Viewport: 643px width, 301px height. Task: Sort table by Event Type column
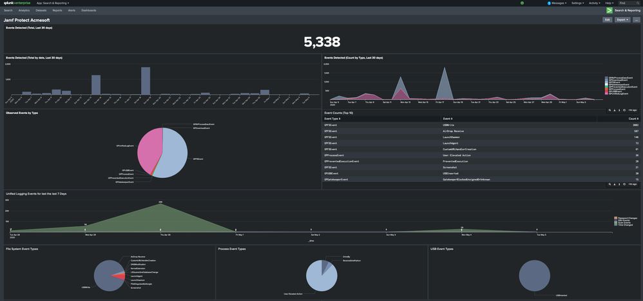tap(332, 119)
